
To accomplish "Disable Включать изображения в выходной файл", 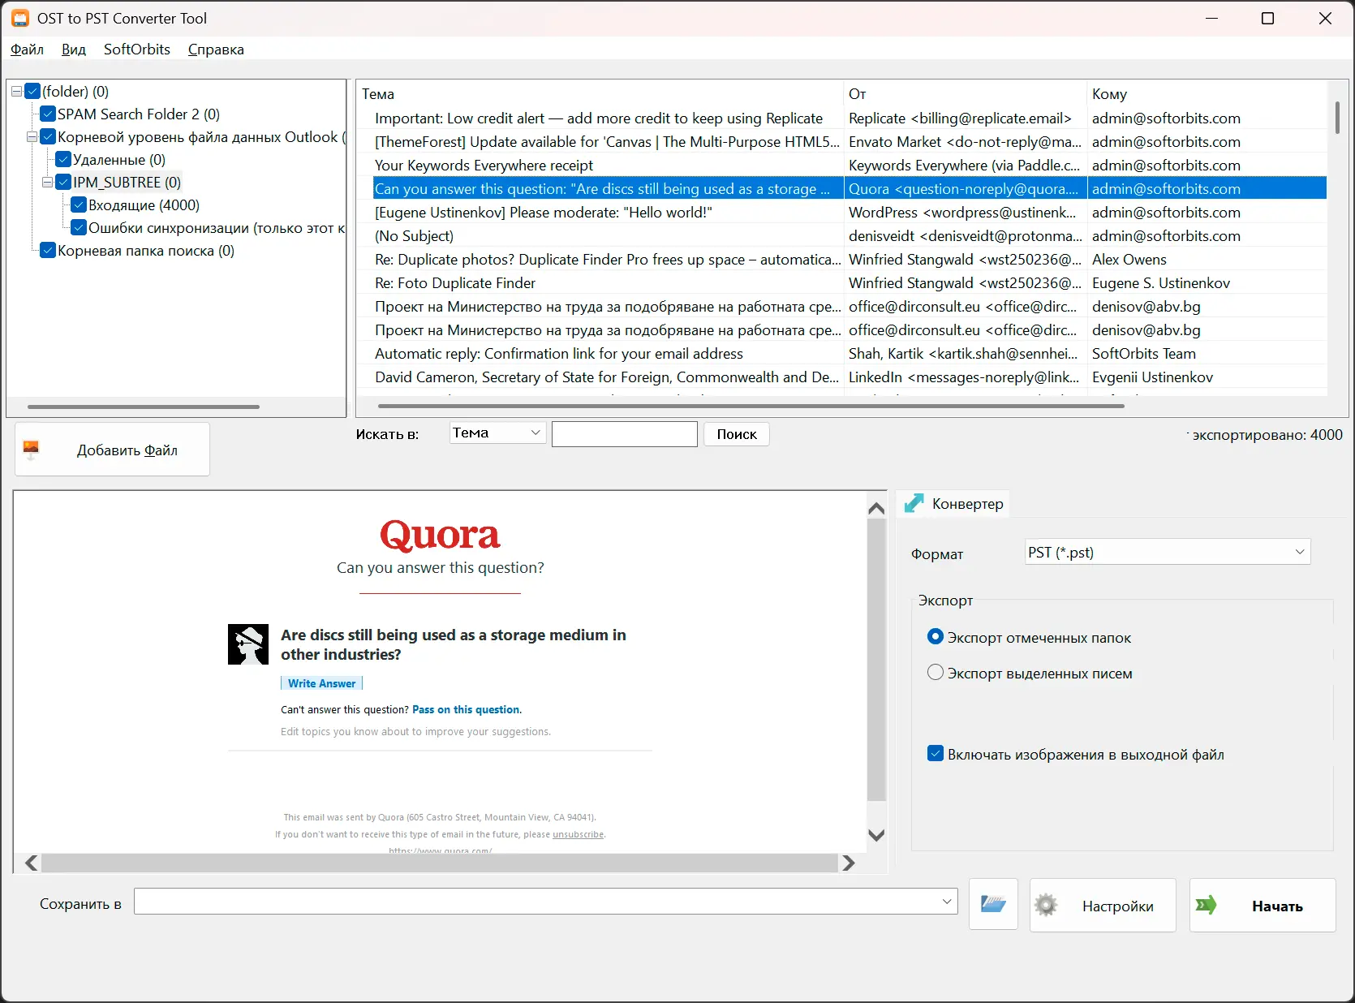I will 936,754.
